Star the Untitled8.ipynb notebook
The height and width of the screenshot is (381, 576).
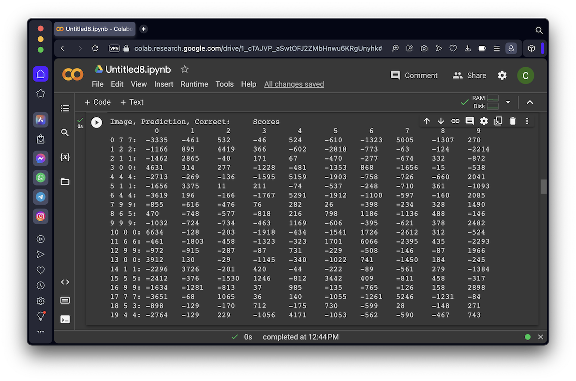click(x=184, y=70)
